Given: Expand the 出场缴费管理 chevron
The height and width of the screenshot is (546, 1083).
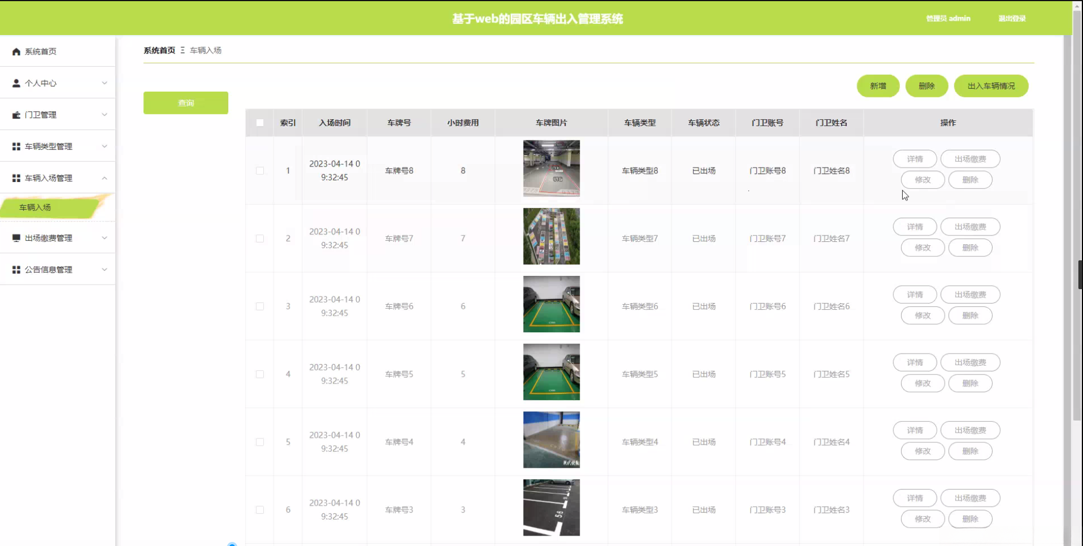Looking at the screenshot, I should [104, 238].
